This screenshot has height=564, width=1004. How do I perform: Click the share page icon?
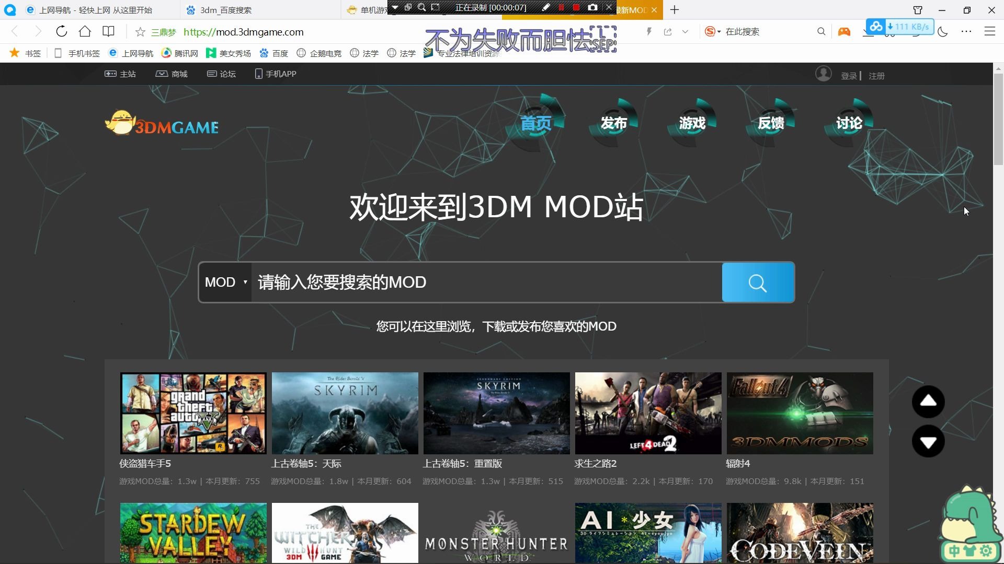tap(668, 32)
